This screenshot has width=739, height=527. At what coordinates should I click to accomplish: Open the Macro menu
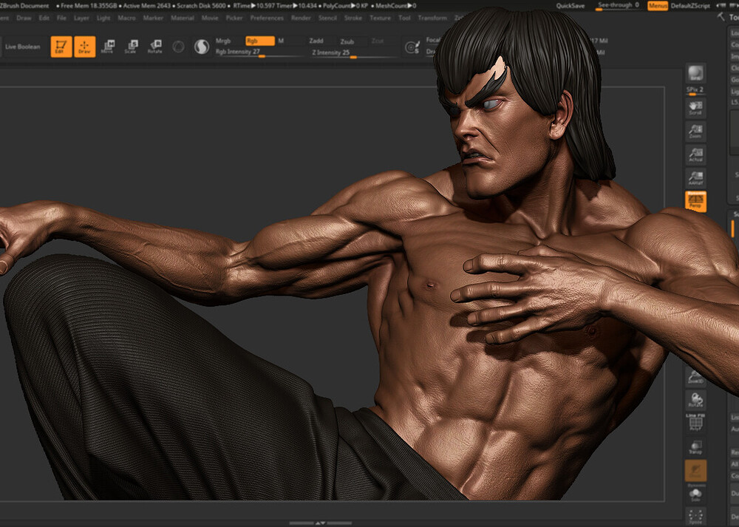tap(126, 18)
